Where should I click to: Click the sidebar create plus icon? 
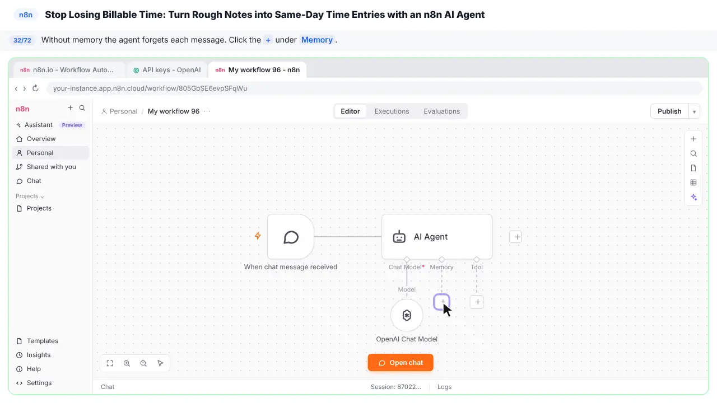[70, 108]
